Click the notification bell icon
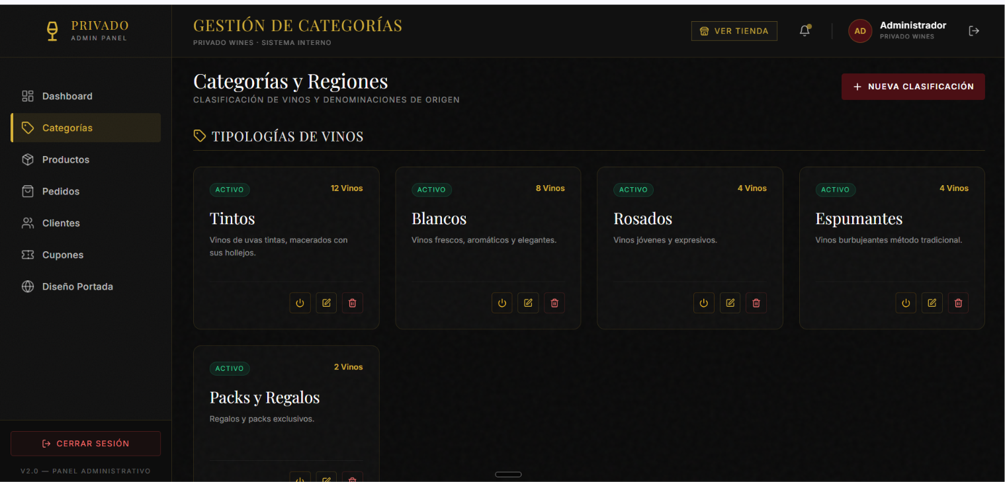The width and height of the screenshot is (1005, 482). coord(805,30)
